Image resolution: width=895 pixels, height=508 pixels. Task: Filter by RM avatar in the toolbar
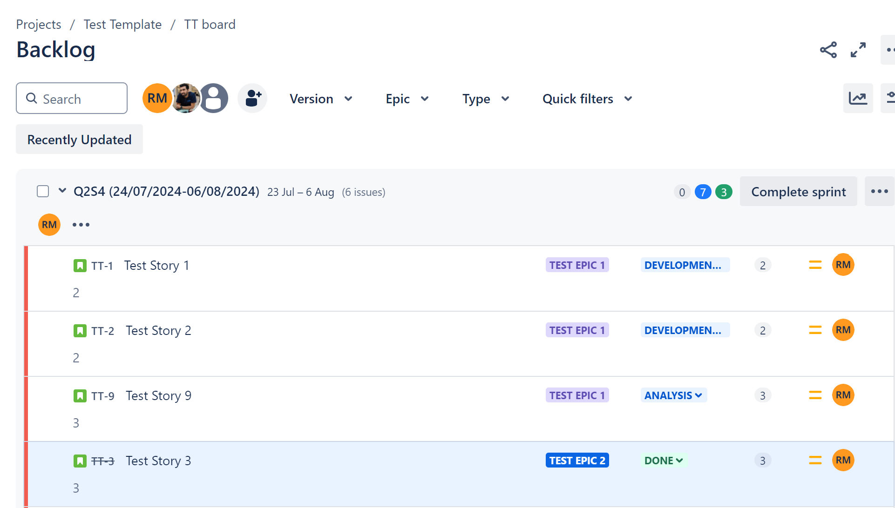[157, 98]
